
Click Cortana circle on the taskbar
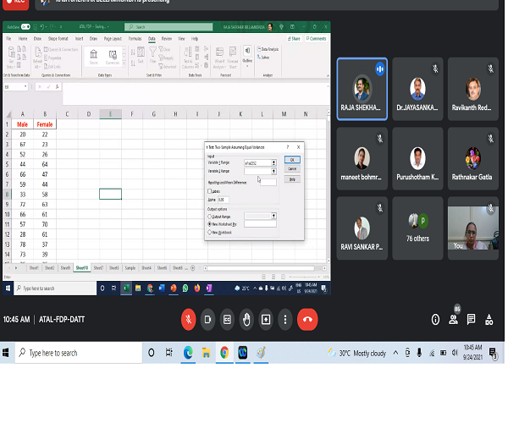coord(151,353)
